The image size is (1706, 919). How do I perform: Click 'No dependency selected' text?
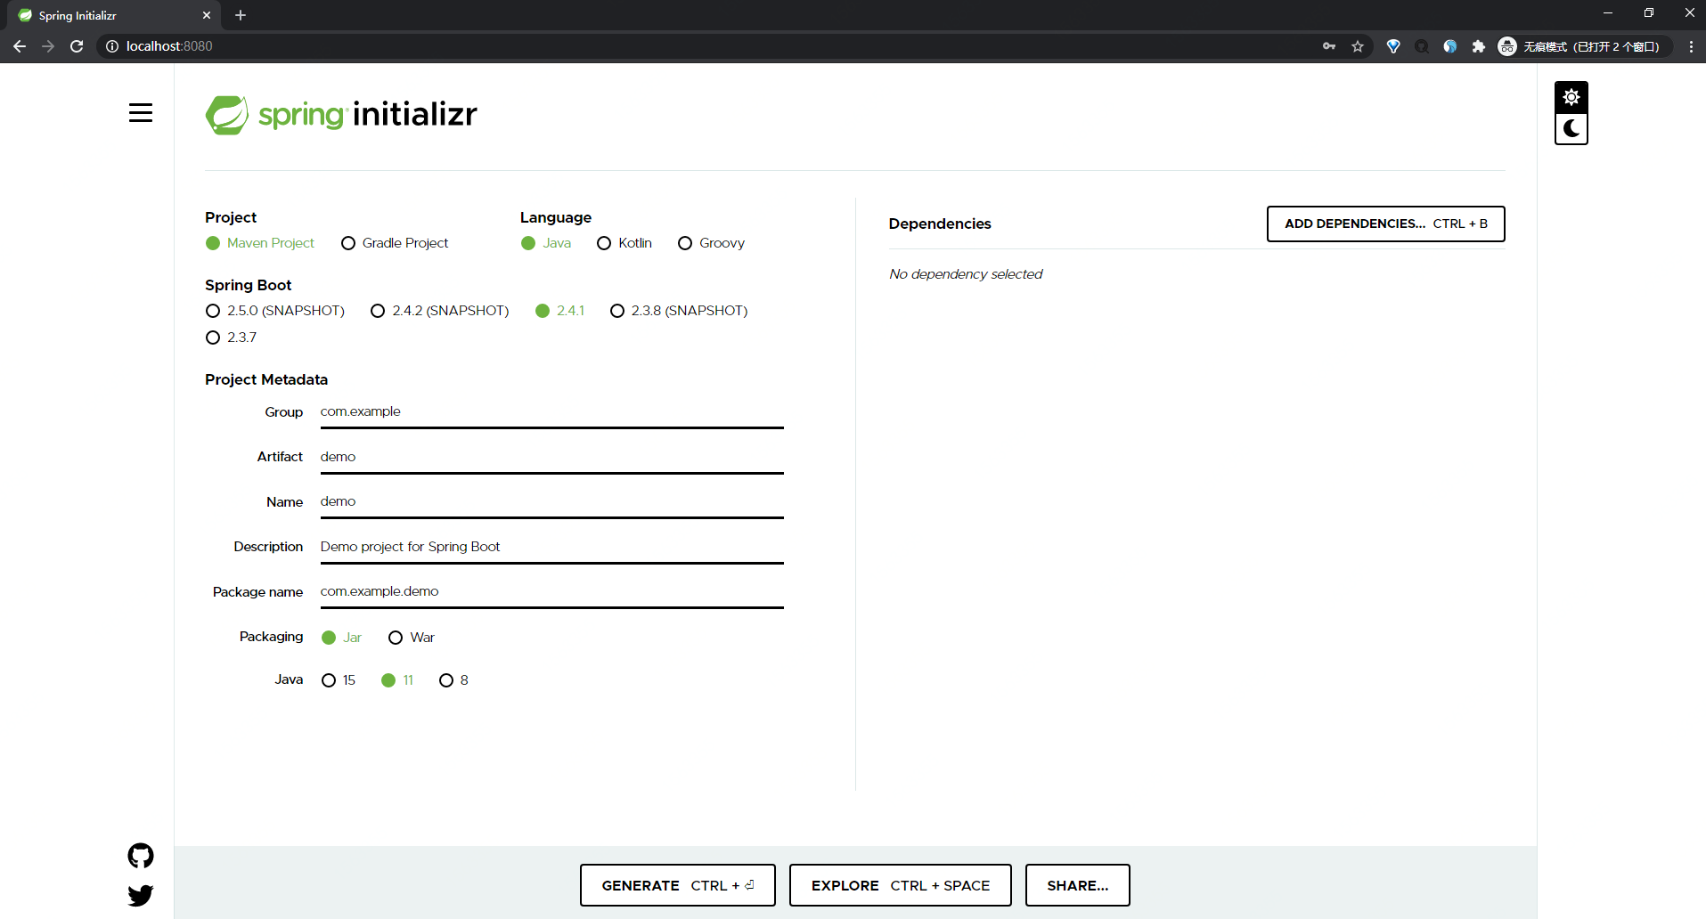966,274
